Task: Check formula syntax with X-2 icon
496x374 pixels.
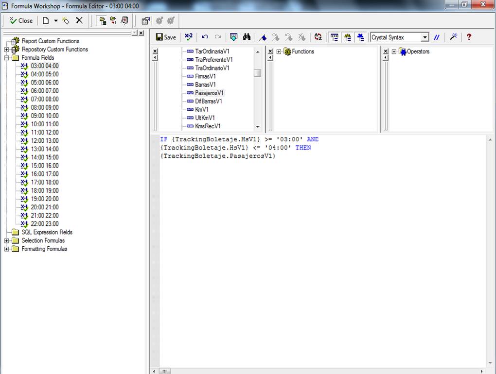Action: pos(189,37)
